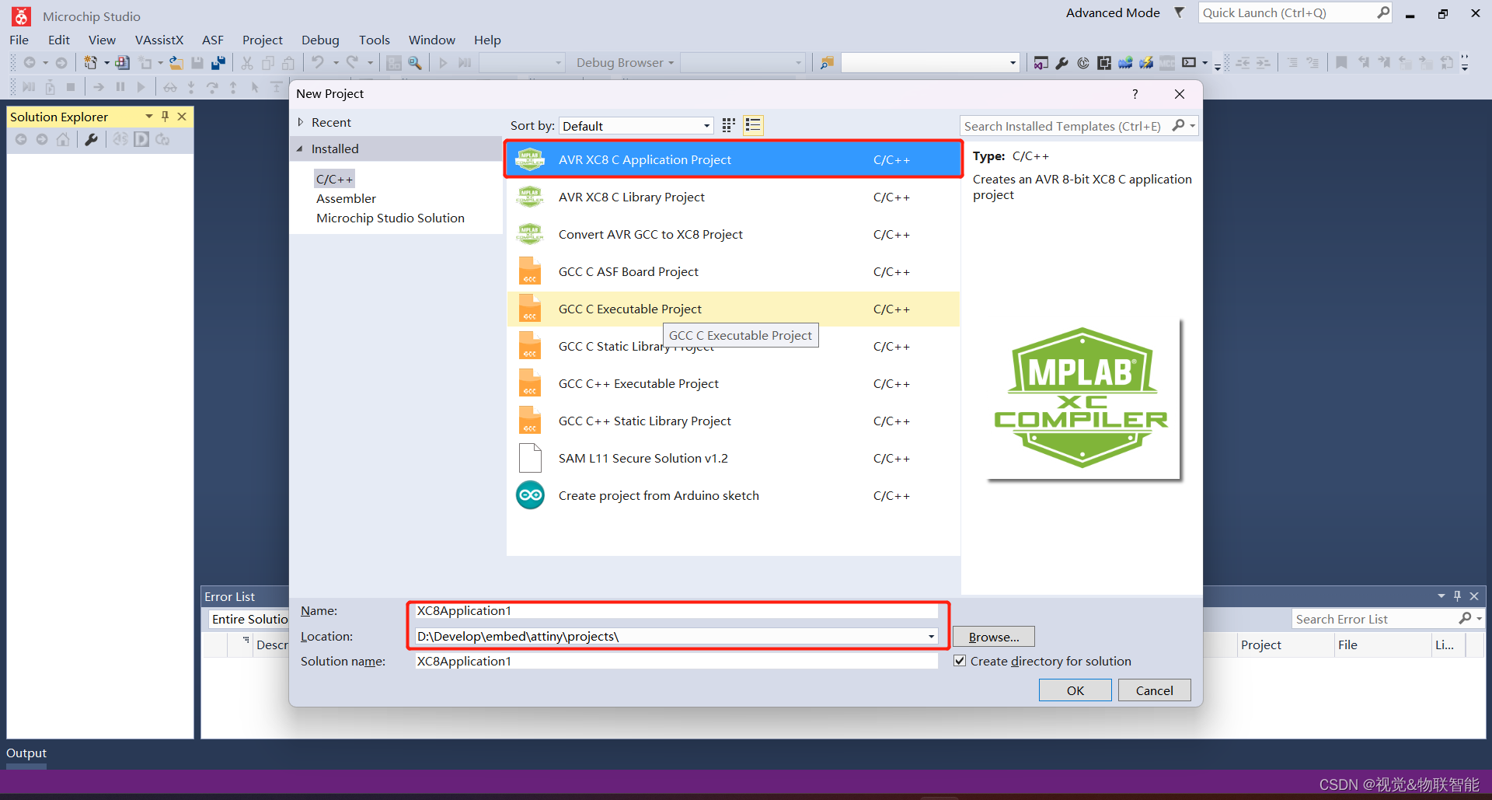
Task: Click the Quick Launch search magnifier
Action: pos(1383,12)
